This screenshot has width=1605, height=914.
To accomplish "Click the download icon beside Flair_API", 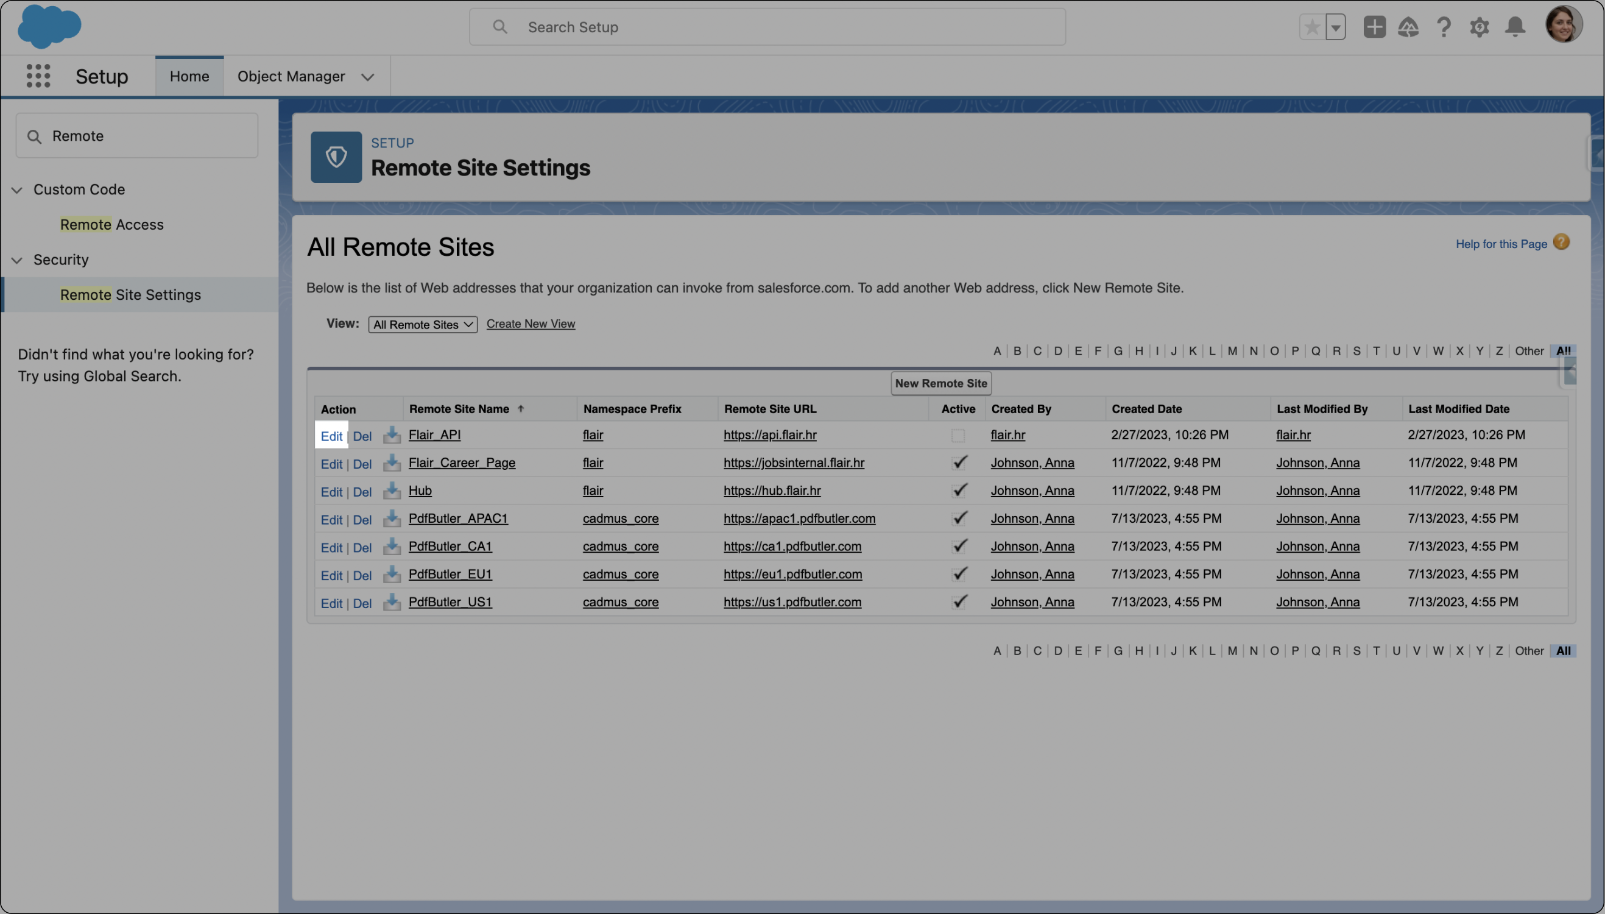I will click(392, 435).
